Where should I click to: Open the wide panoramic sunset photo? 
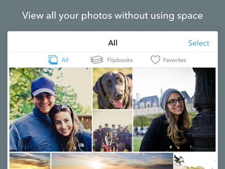(112, 161)
